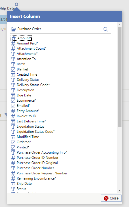This screenshot has height=207, width=129.
Task: Insert the Remaining Encumbrance column
Action: coord(36,178)
